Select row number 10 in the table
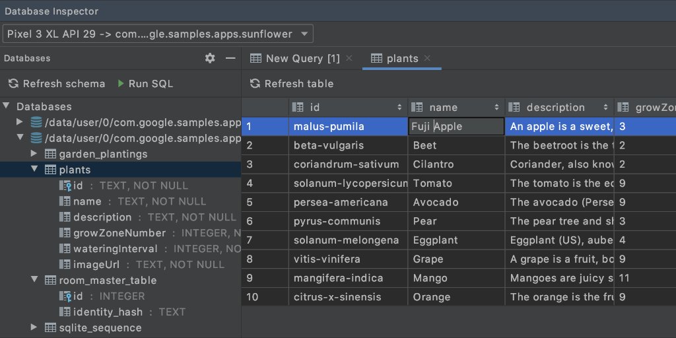Image resolution: width=676 pixels, height=338 pixels. coord(265,297)
